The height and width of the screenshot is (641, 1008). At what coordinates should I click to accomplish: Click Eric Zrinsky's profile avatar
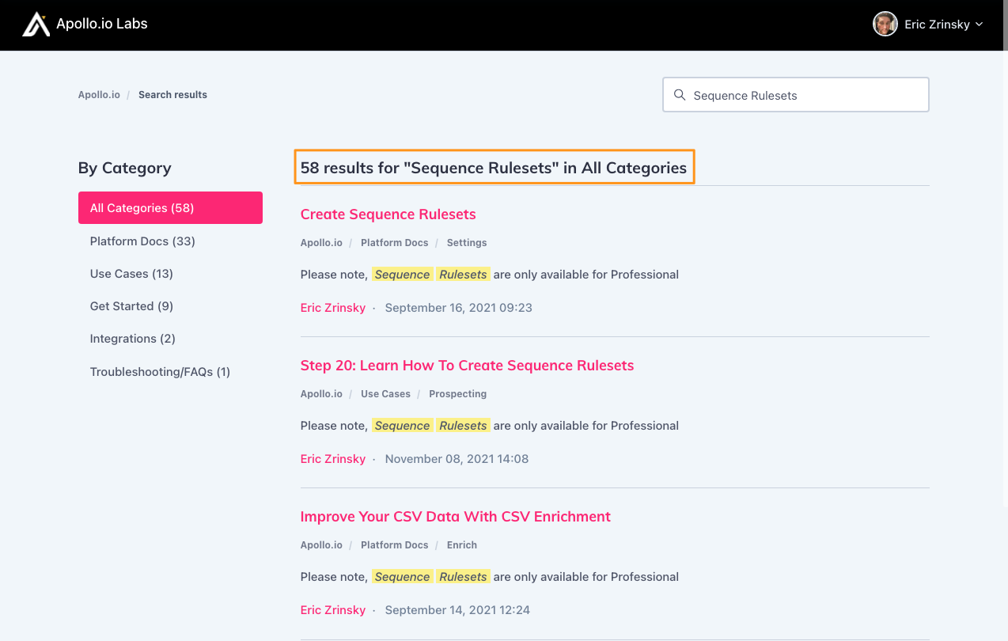pyautogui.click(x=885, y=24)
